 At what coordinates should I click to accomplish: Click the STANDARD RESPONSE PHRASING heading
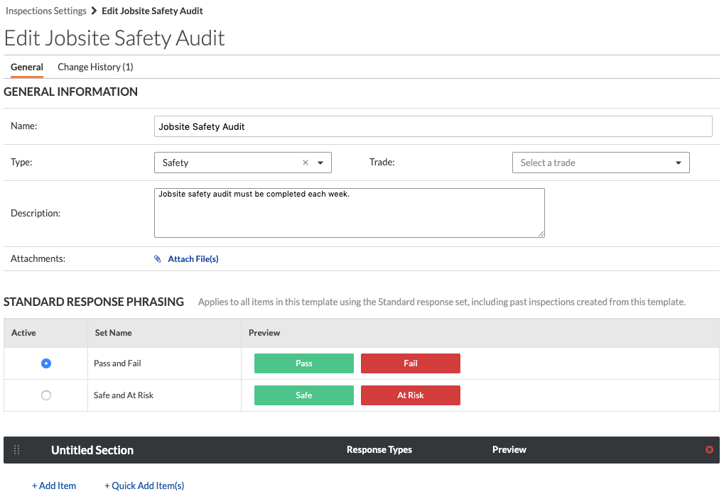tap(94, 302)
